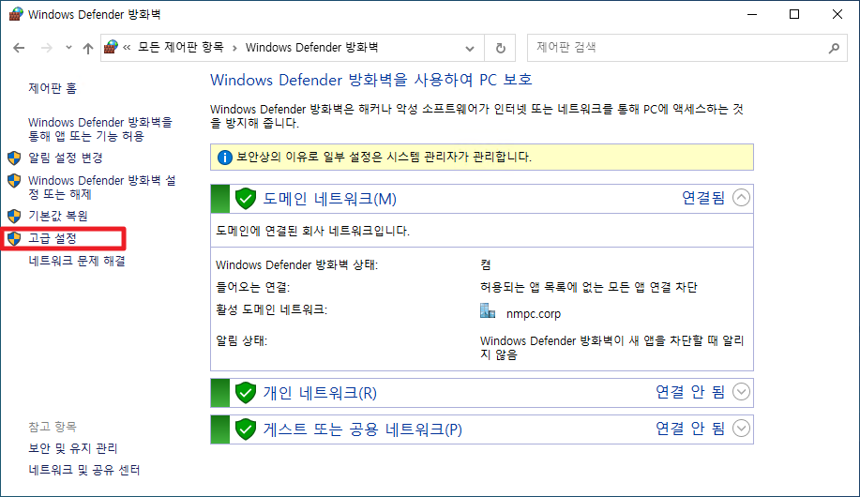The image size is (860, 497).
Task: Click nmpc.corp domain name text
Action: coord(534,314)
